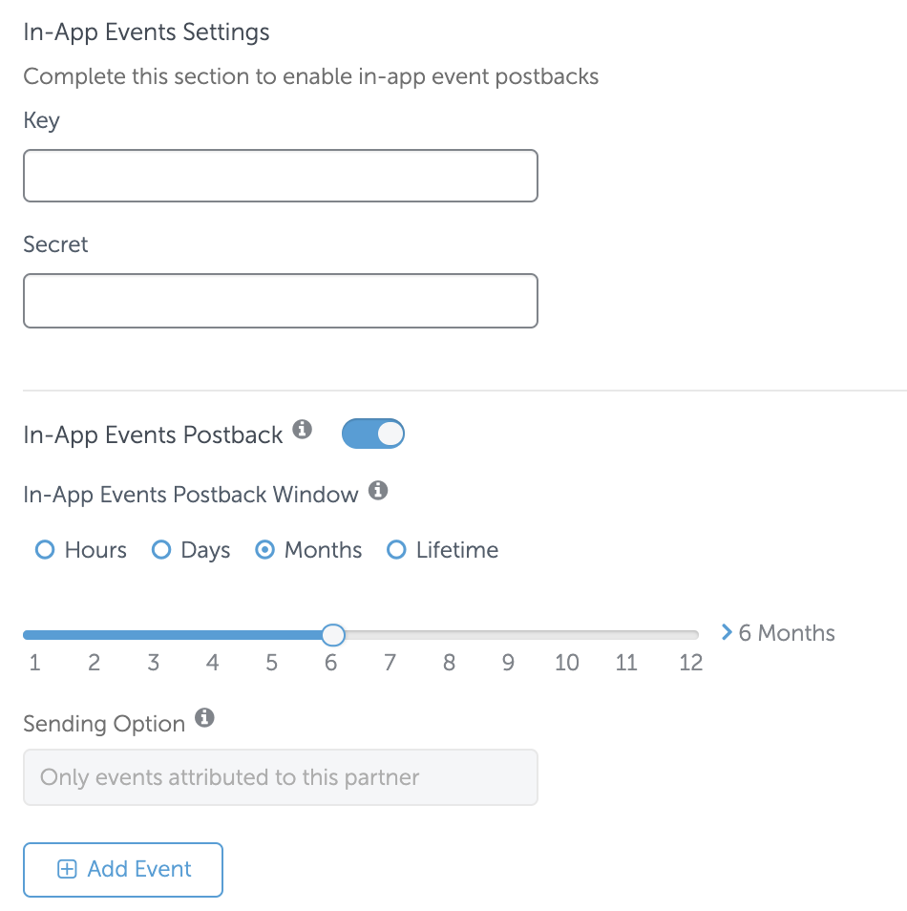This screenshot has width=907, height=911.
Task: Click the Key input field
Action: pos(281,176)
